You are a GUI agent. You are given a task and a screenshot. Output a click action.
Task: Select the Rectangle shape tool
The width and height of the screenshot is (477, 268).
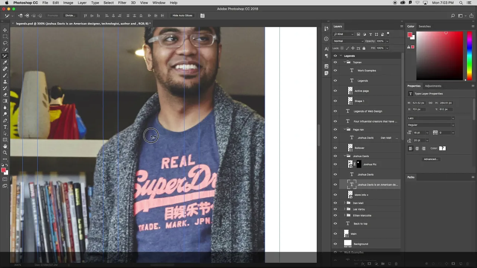(5, 140)
